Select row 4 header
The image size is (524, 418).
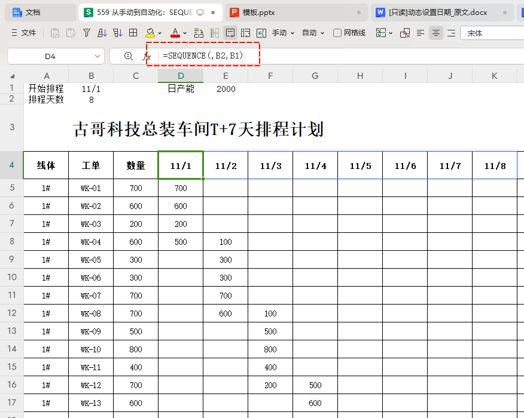[12, 165]
